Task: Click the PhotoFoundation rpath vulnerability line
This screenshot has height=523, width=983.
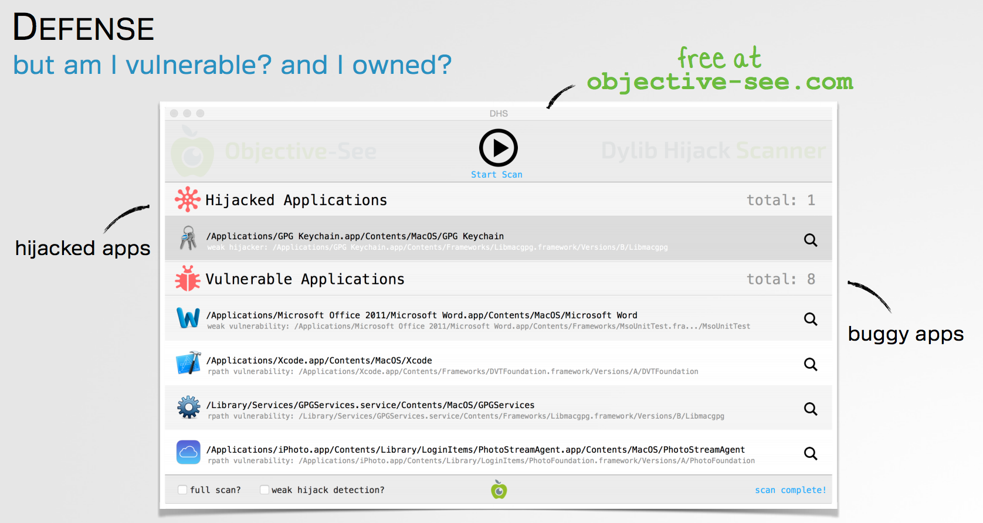Action: pos(481,461)
